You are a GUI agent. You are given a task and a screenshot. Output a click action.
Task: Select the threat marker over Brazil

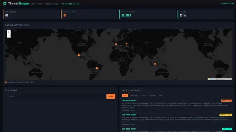pyautogui.click(x=97, y=68)
